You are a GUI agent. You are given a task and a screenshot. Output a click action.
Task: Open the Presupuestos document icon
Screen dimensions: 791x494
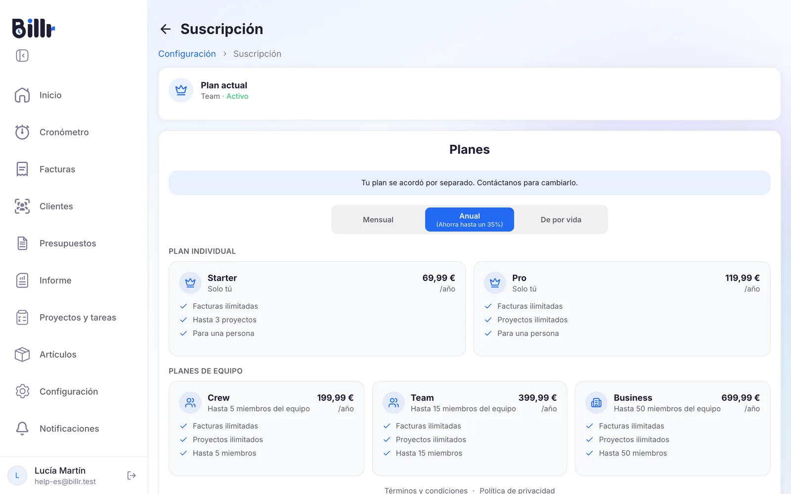coord(22,243)
